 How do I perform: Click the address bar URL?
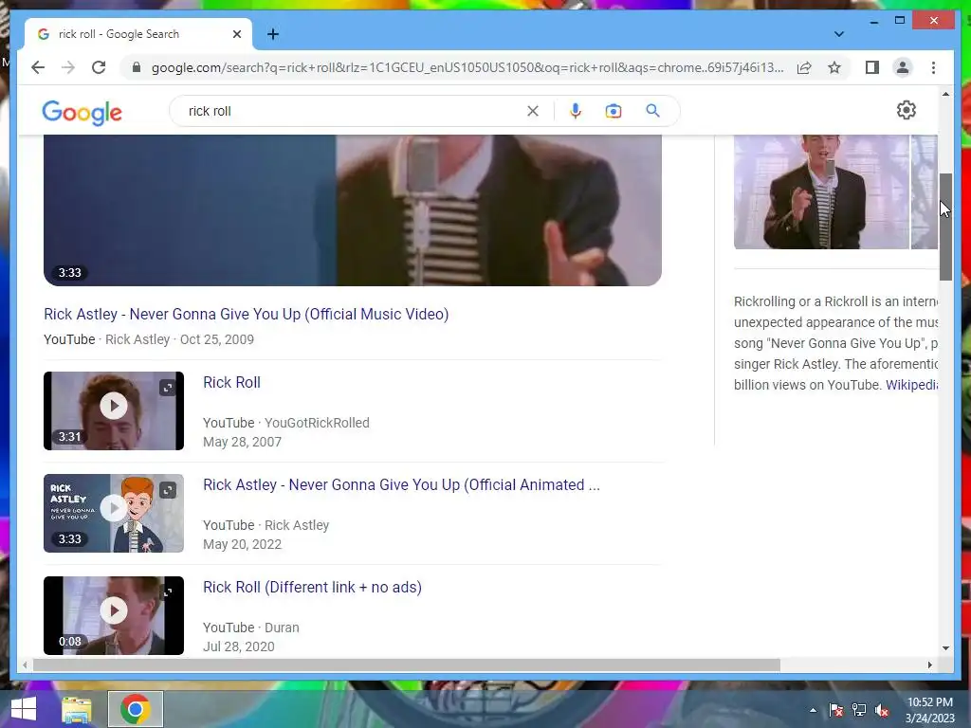(x=467, y=67)
